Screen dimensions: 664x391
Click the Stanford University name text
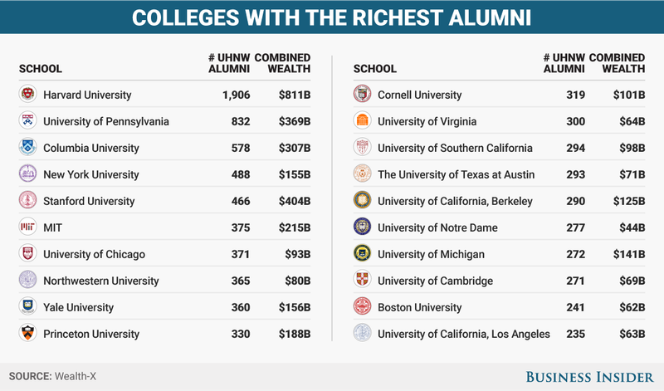89,201
